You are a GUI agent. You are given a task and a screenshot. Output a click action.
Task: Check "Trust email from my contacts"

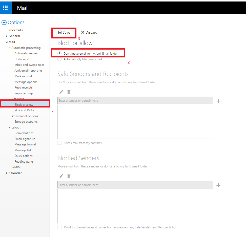(x=59, y=143)
